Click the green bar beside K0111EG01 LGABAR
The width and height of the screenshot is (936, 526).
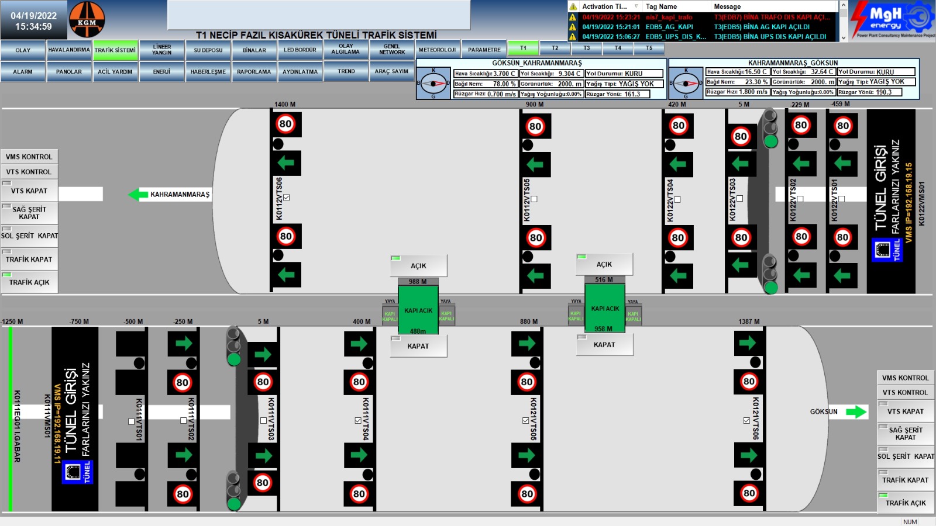coord(10,418)
